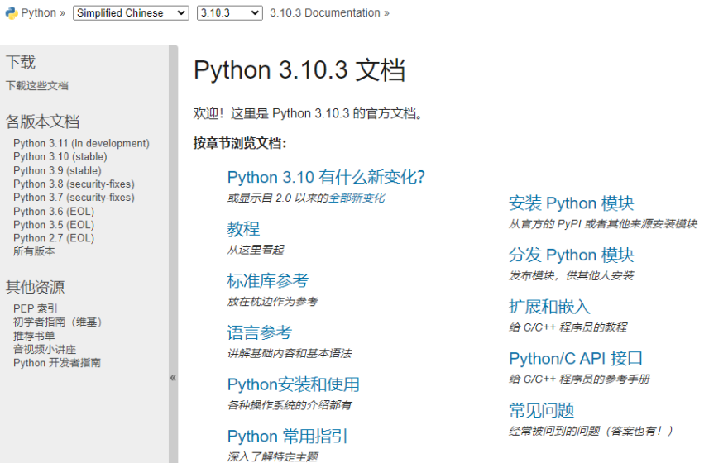Open Python安装和使用 page
This screenshot has width=704, height=463.
[x=294, y=384]
